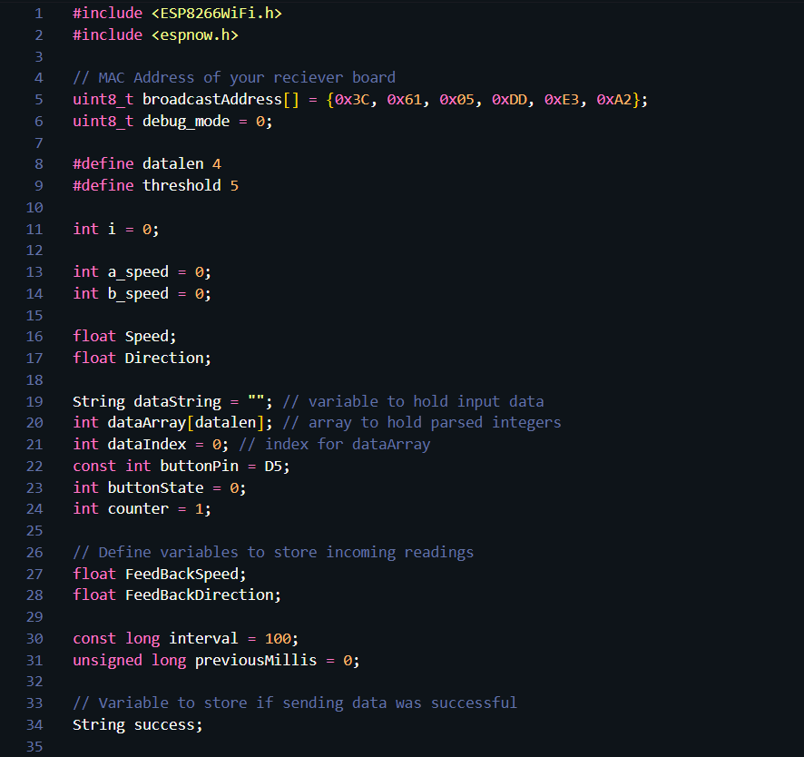Place cursor in the MAC Address comment
Image resolution: width=804 pixels, height=757 pixels.
(234, 77)
